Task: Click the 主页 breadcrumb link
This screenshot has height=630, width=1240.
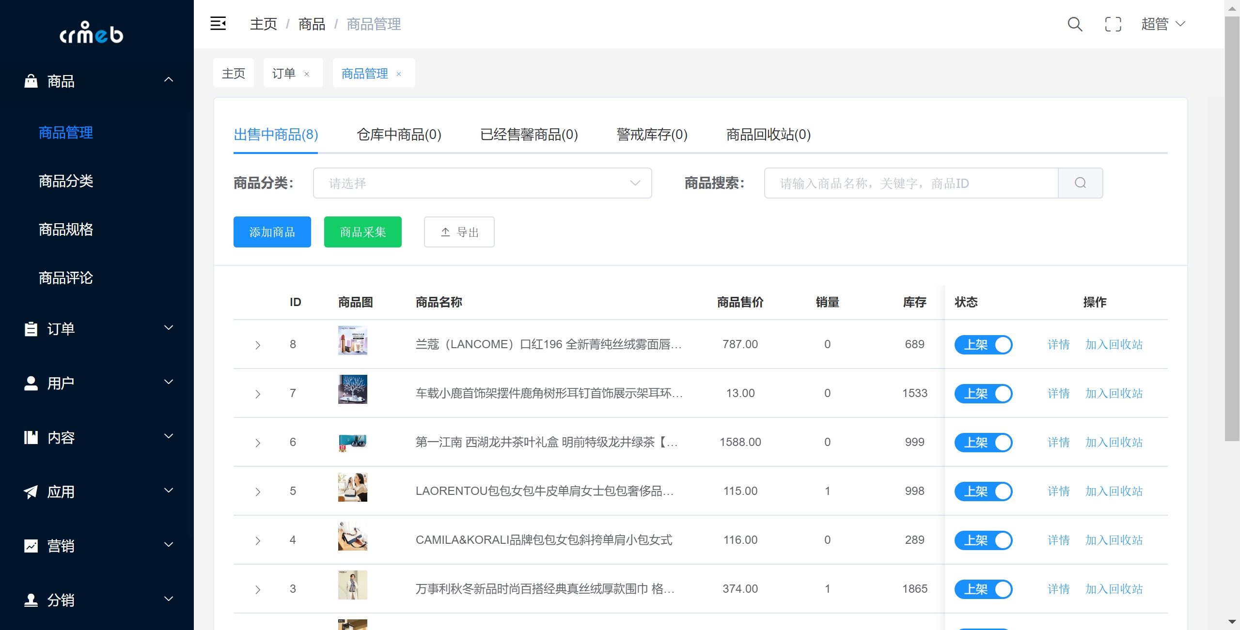Action: pyautogui.click(x=263, y=24)
